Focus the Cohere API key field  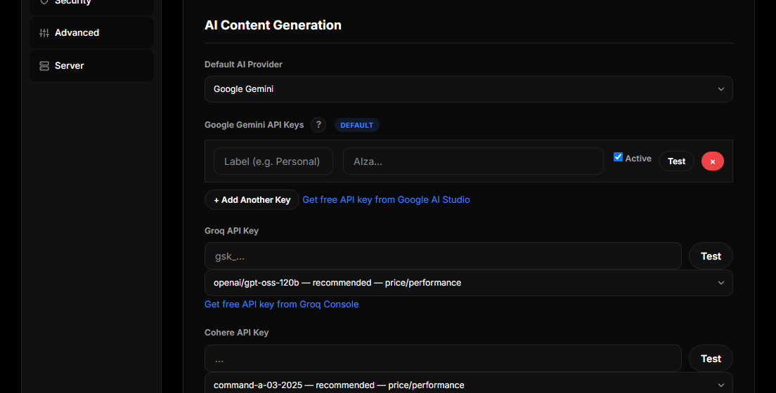tap(443, 359)
